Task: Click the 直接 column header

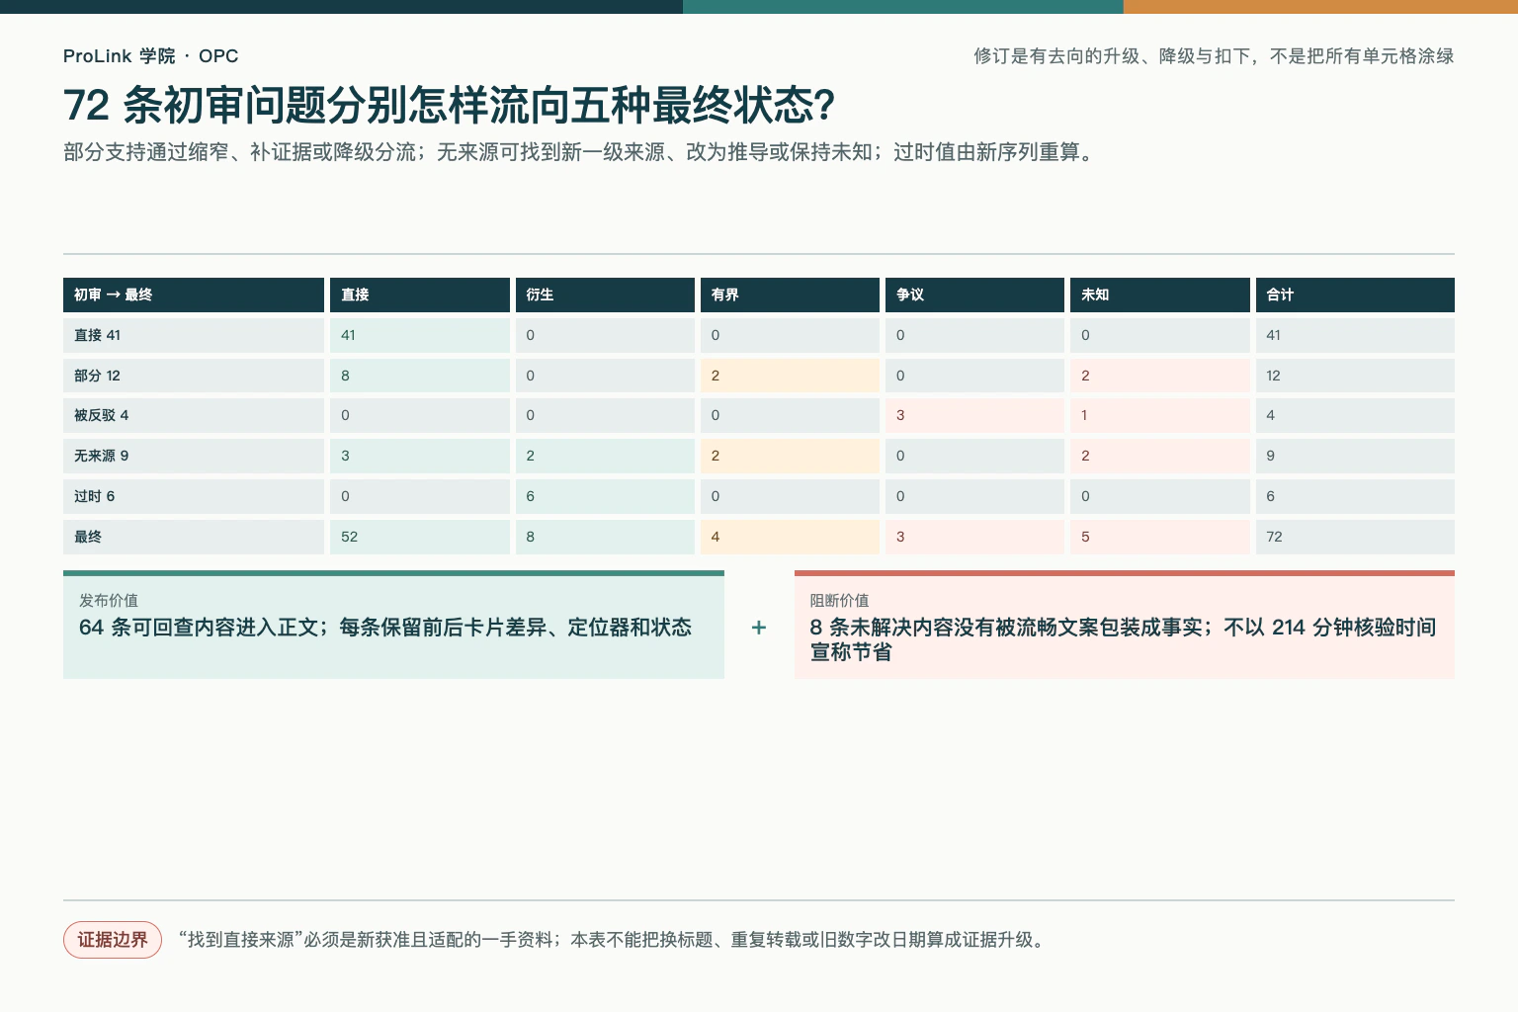Action: [419, 295]
